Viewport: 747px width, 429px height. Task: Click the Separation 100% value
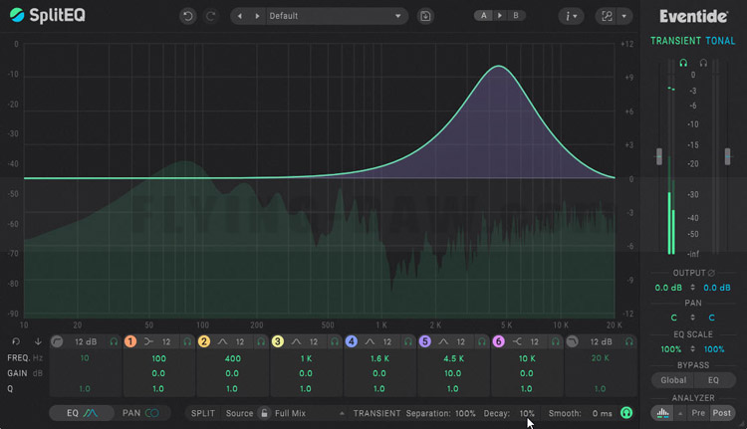[x=465, y=413]
